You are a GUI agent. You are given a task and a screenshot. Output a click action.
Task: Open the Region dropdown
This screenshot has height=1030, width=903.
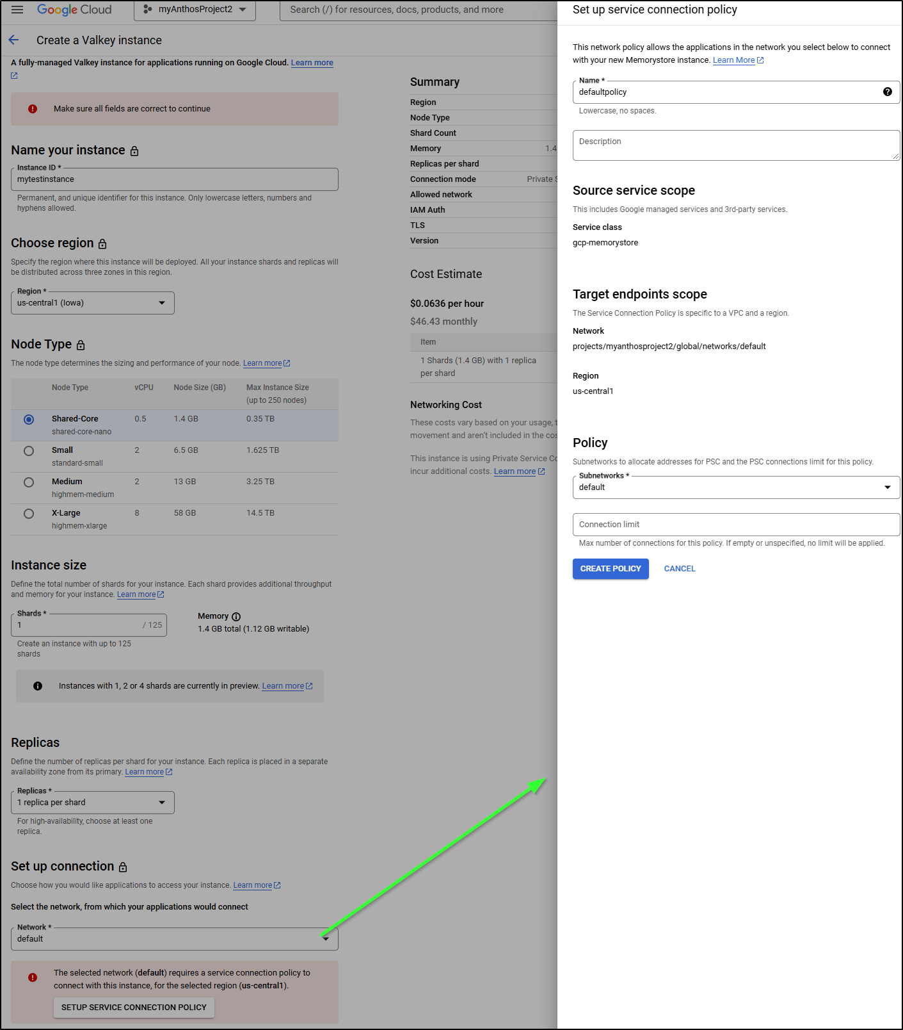pos(93,303)
